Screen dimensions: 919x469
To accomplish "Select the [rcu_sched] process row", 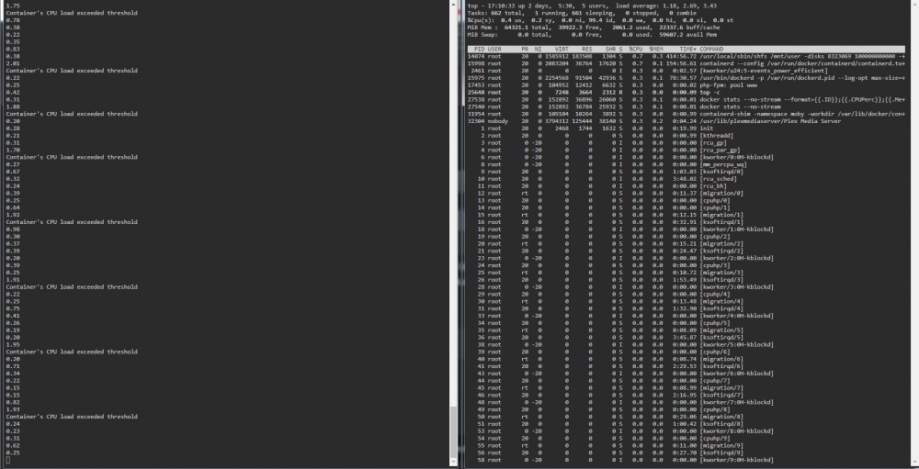I will click(686, 179).
